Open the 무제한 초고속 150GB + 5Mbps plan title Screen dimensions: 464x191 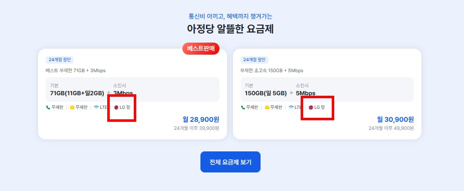click(272, 71)
